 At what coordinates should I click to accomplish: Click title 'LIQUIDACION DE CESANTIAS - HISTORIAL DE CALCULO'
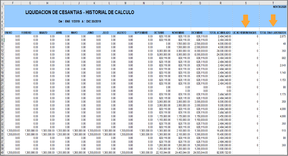80,12
